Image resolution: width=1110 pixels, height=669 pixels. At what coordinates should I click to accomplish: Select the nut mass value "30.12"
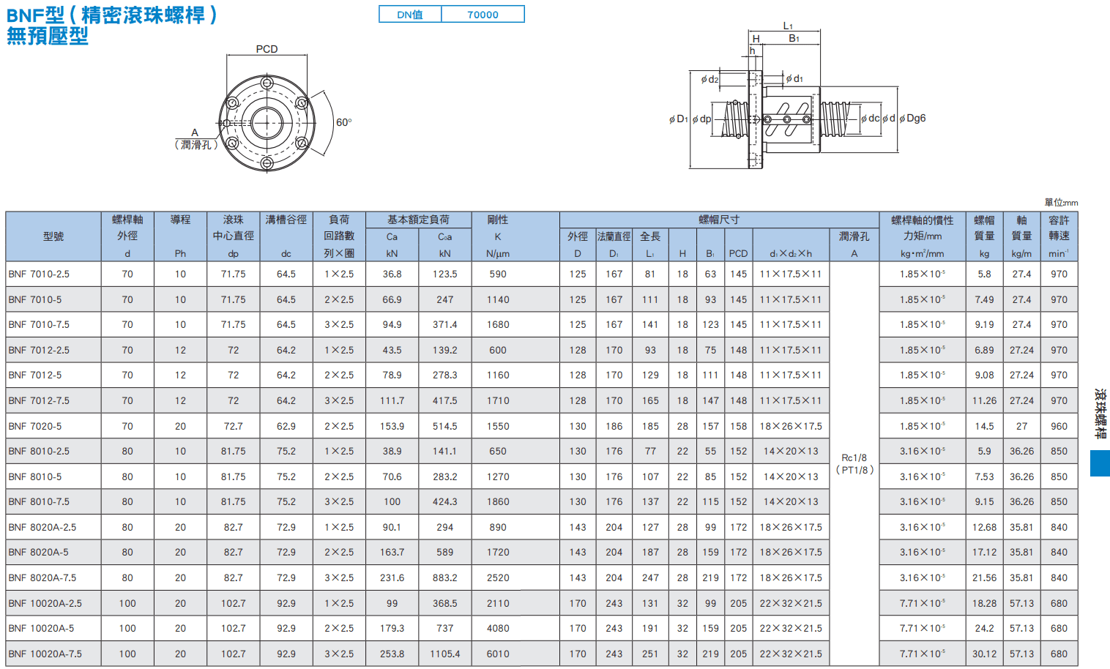(x=984, y=654)
